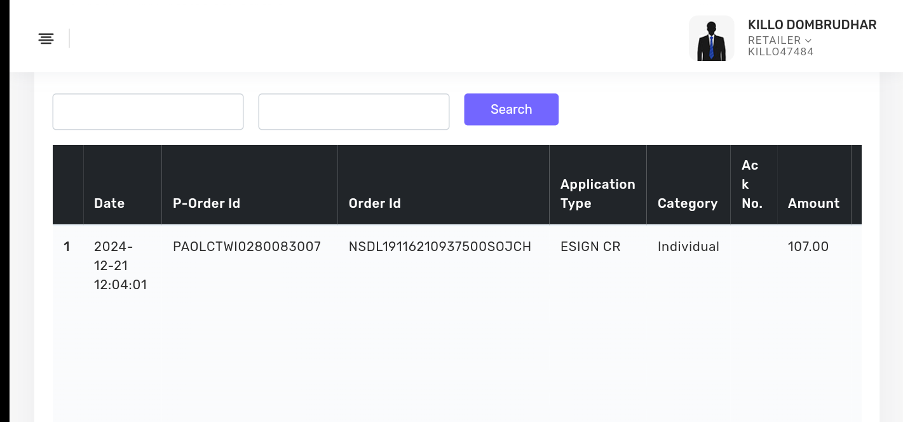Click the Amount column header

tap(813, 203)
